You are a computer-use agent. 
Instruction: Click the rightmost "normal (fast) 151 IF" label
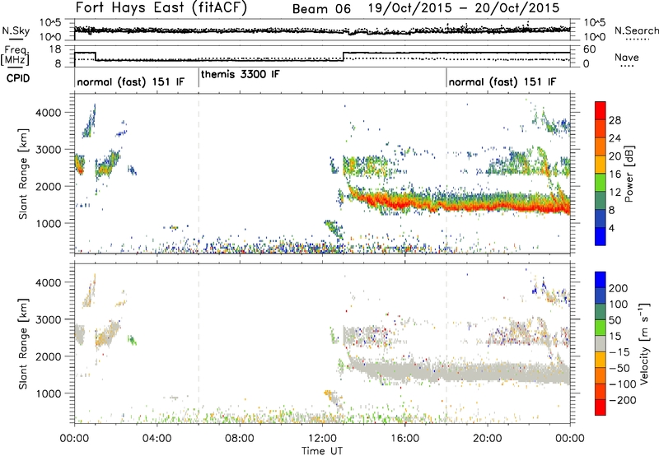pyautogui.click(x=502, y=81)
